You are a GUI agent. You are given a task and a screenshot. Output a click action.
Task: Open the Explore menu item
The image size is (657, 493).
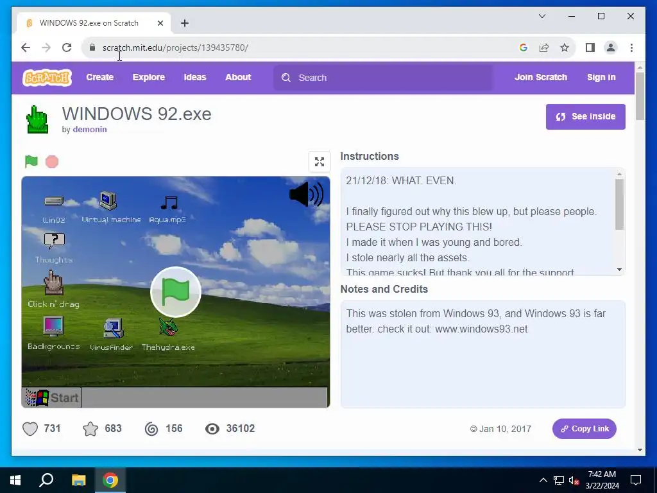149,77
